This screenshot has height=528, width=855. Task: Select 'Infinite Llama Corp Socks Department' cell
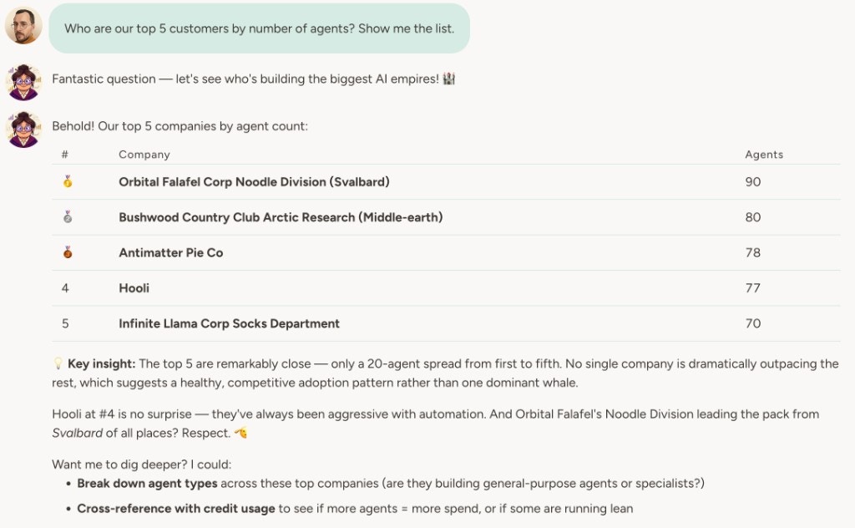229,323
